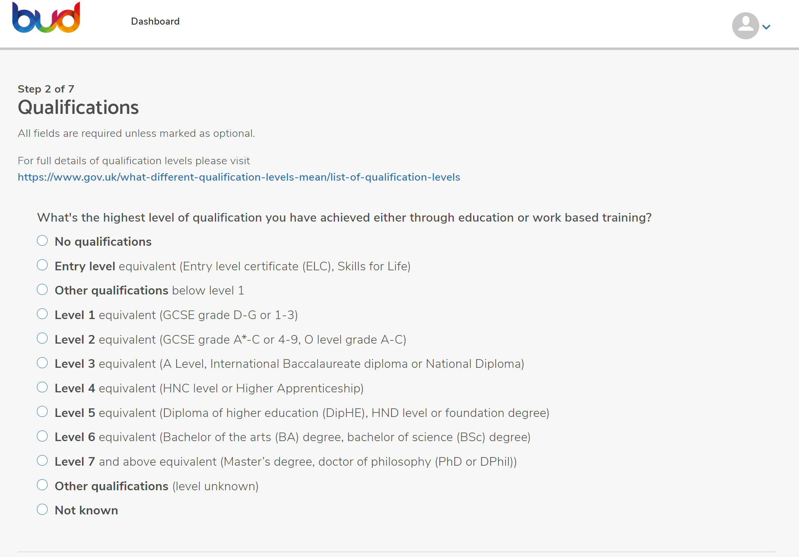Click the Step 2 of 7 label

point(46,89)
